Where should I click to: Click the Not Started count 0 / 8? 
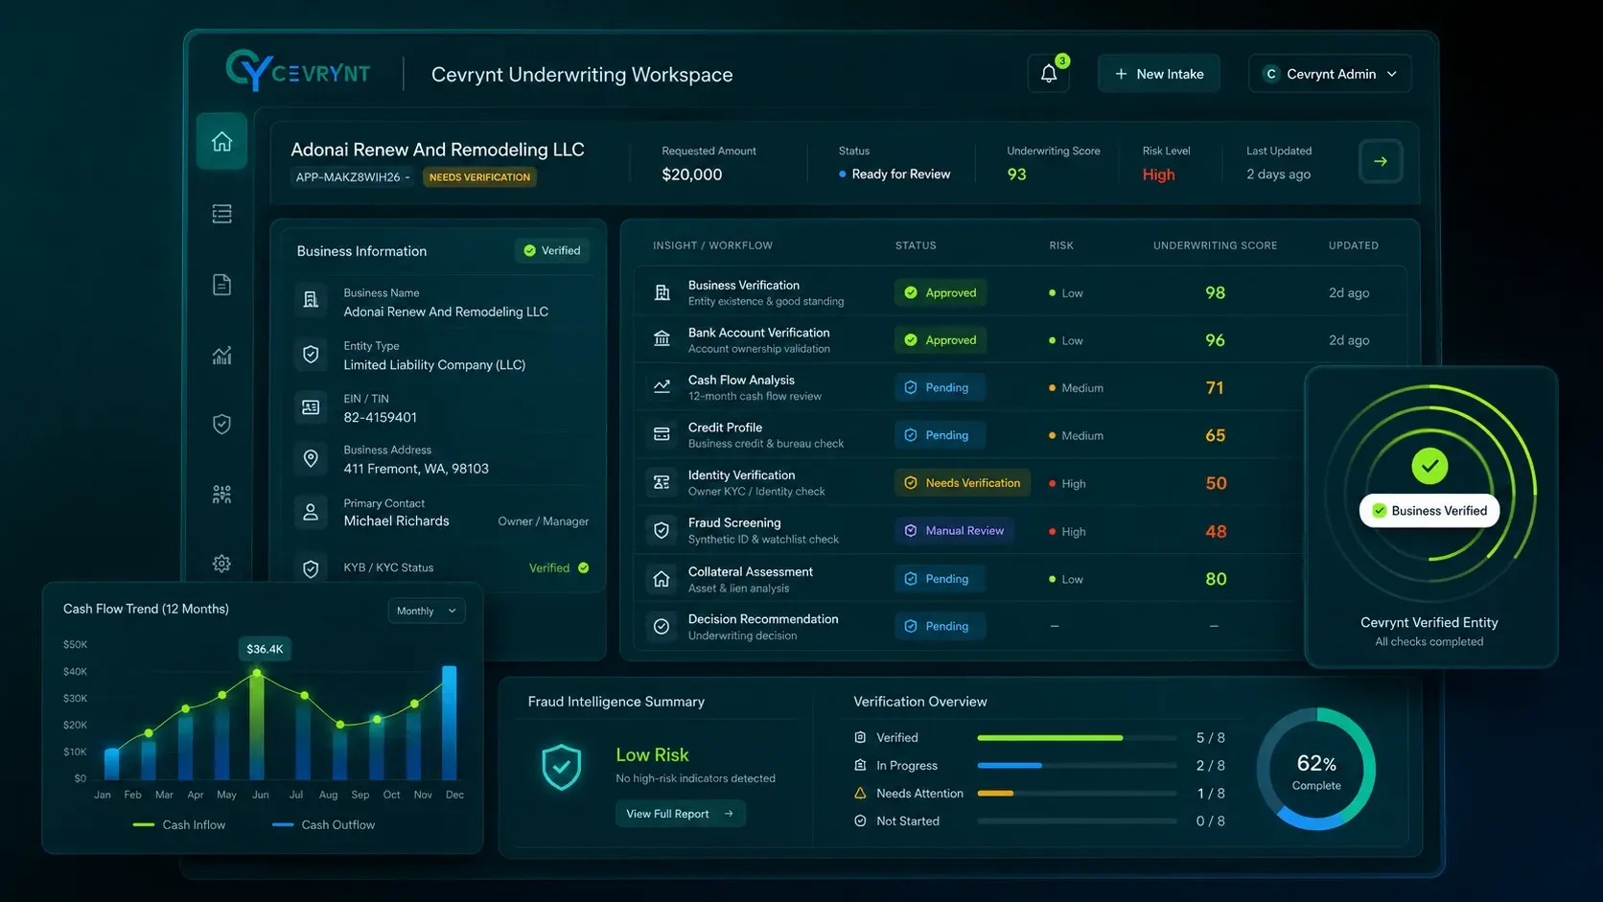[x=1210, y=821]
